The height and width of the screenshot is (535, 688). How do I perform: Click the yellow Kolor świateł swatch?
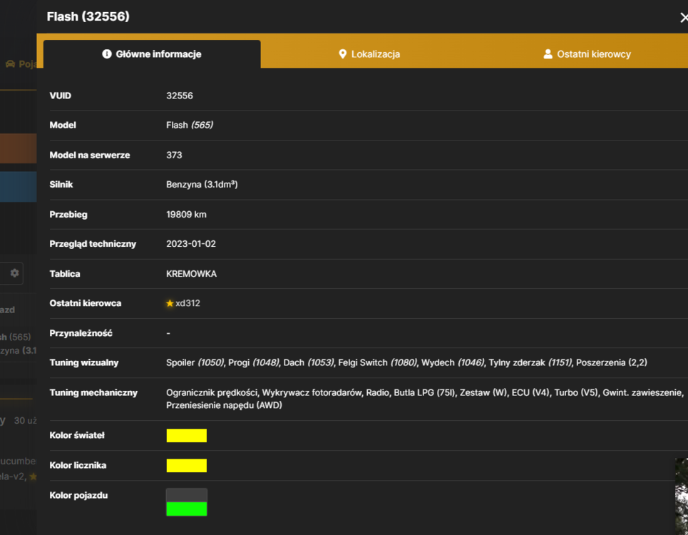(187, 435)
